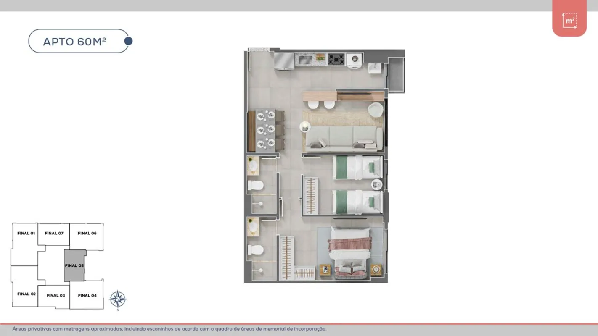Image resolution: width=598 pixels, height=336 pixels.
Task: Click the compass rose icon
Action: (x=118, y=299)
